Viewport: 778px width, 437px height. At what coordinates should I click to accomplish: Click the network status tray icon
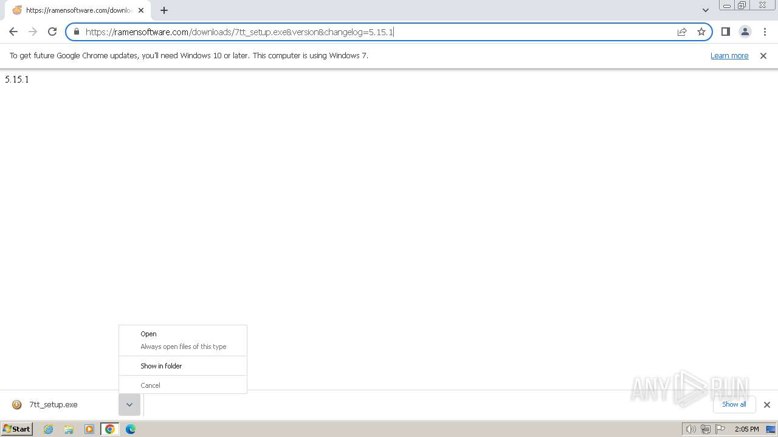pyautogui.click(x=705, y=429)
